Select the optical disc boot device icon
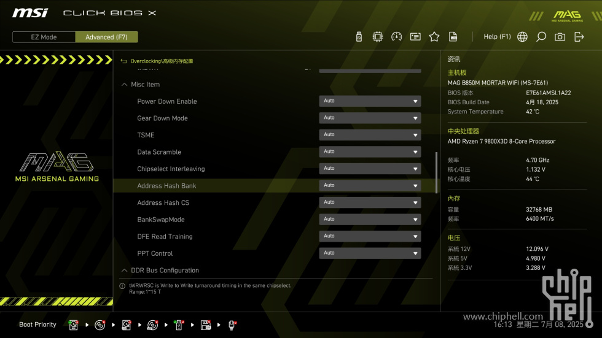602x338 pixels. [100, 325]
